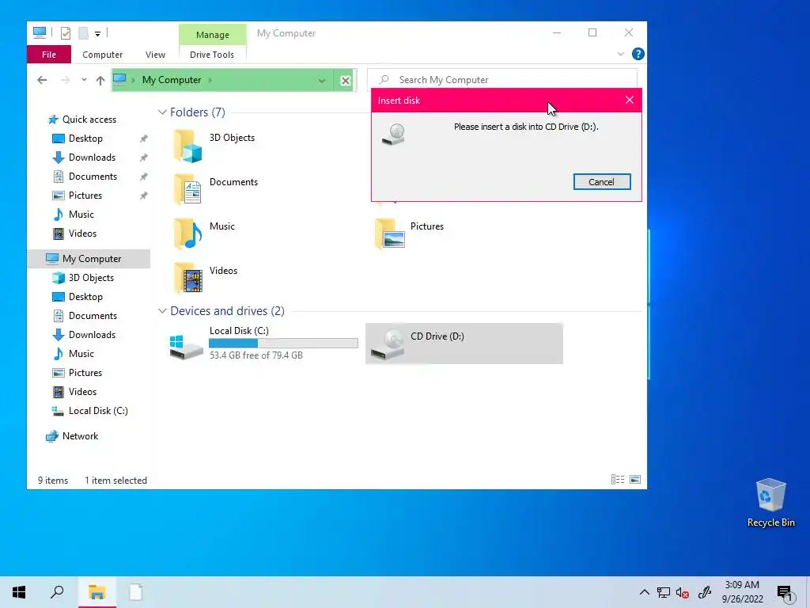This screenshot has height=608, width=810.
Task: Collapse the Folders (7) group
Action: coord(162,112)
